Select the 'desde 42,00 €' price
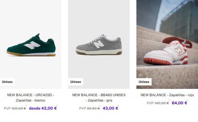The height and width of the screenshot is (122, 198). pyautogui.click(x=43, y=108)
